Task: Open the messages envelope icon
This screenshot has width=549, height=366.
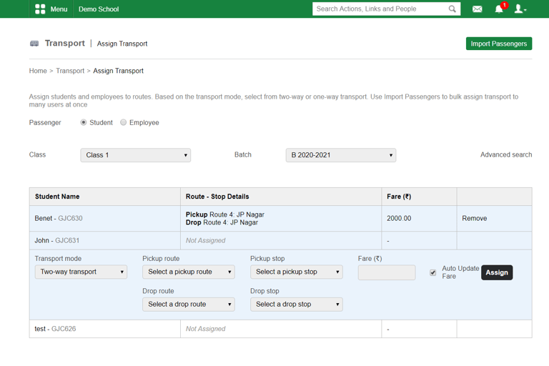Action: pos(477,9)
